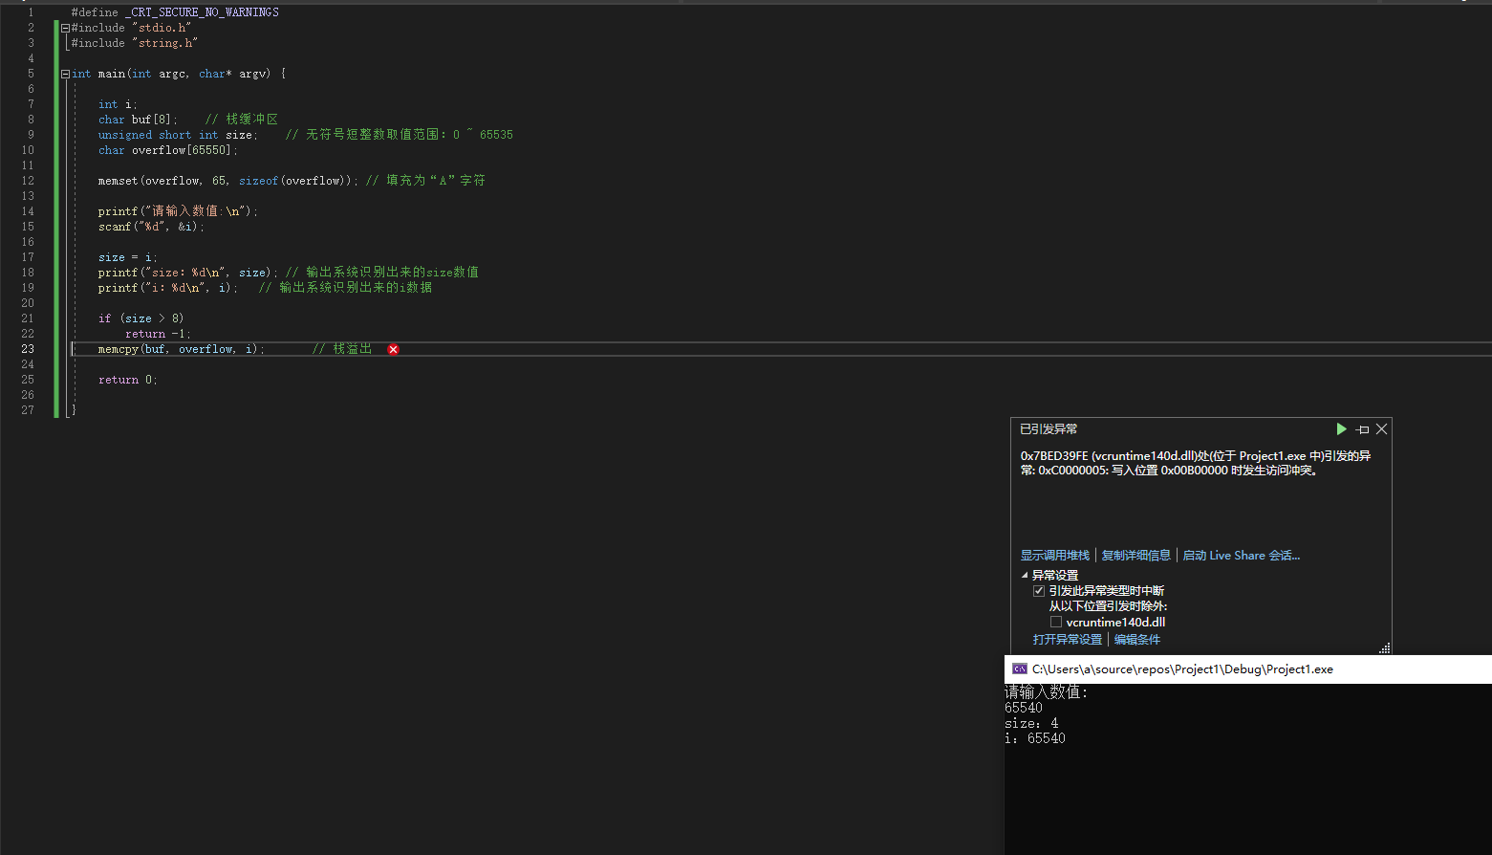The width and height of the screenshot is (1492, 855).
Task: Click the 'memcpy' function call text
Action: [x=119, y=349]
